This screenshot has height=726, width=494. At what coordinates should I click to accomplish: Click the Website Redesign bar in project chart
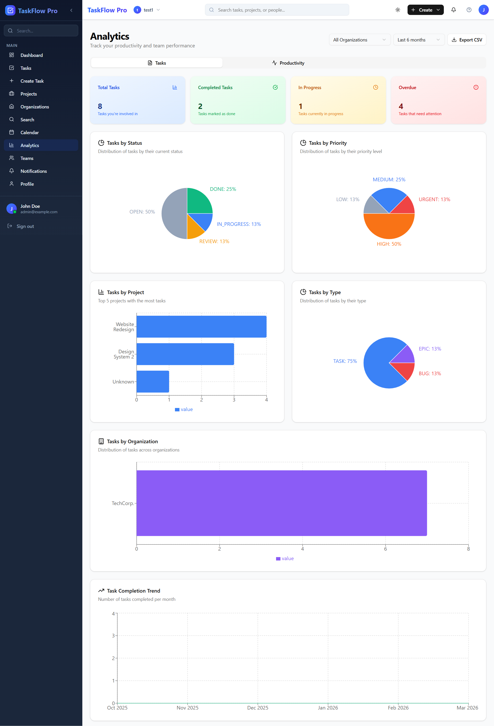201,327
